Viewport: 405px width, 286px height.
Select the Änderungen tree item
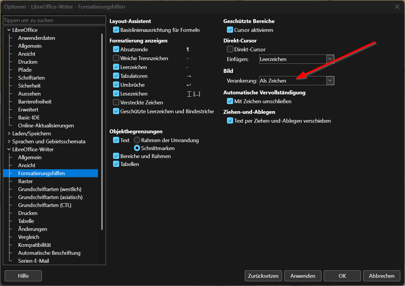pyautogui.click(x=33, y=229)
